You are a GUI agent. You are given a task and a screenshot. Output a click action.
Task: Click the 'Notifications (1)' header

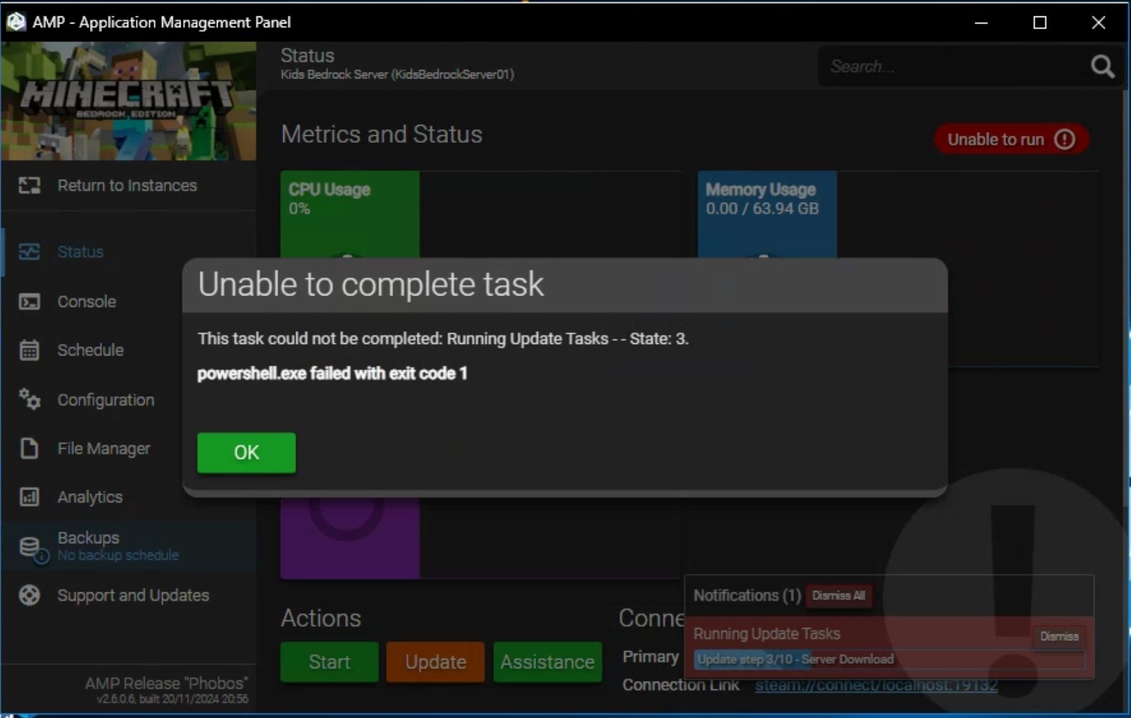[x=746, y=595]
